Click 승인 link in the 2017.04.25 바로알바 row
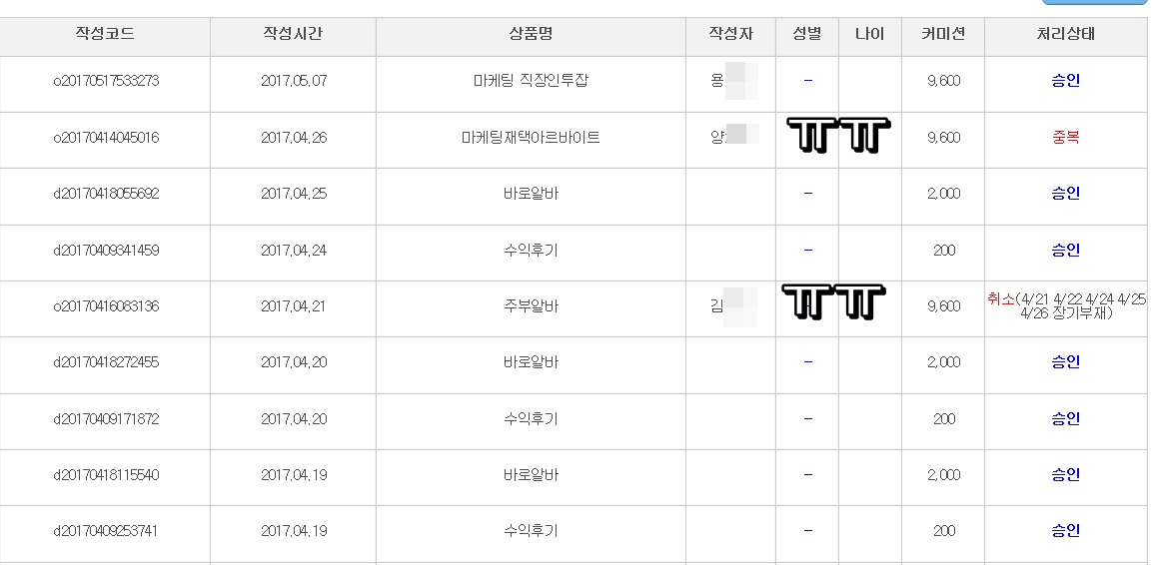 pos(1065,194)
